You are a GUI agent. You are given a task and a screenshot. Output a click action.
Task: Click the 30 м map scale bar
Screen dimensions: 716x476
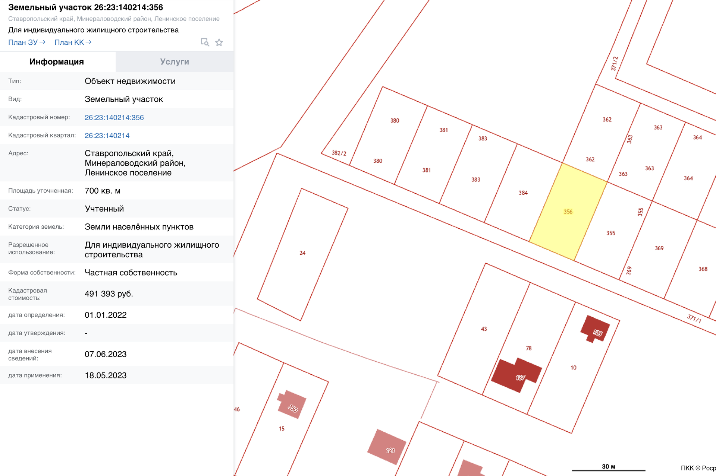click(x=608, y=468)
